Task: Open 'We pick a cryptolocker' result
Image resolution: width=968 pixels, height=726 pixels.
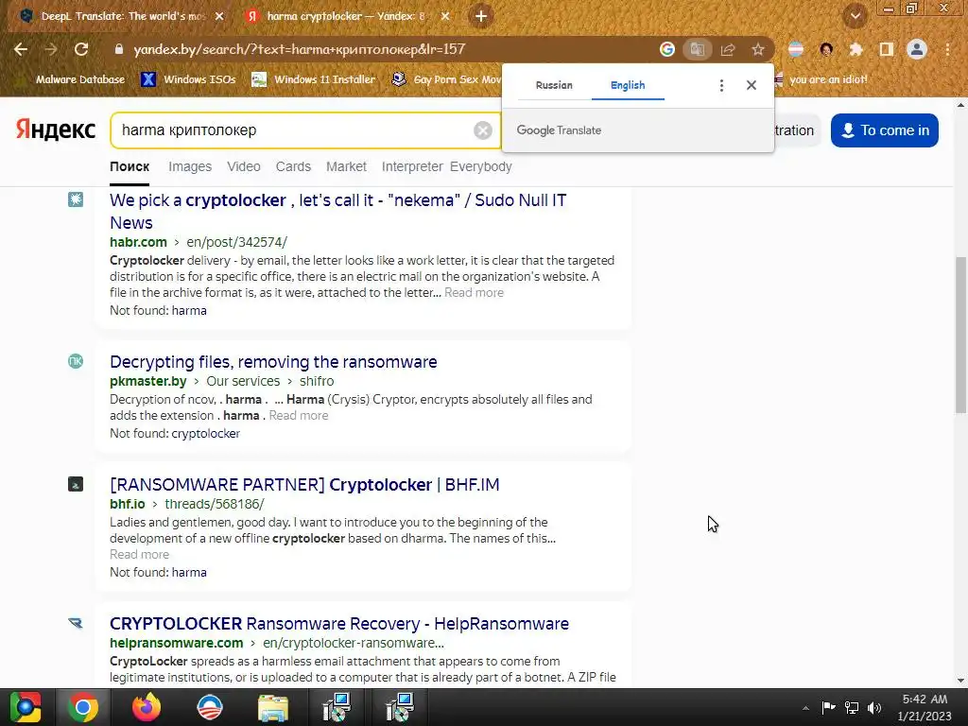Action: (x=337, y=211)
